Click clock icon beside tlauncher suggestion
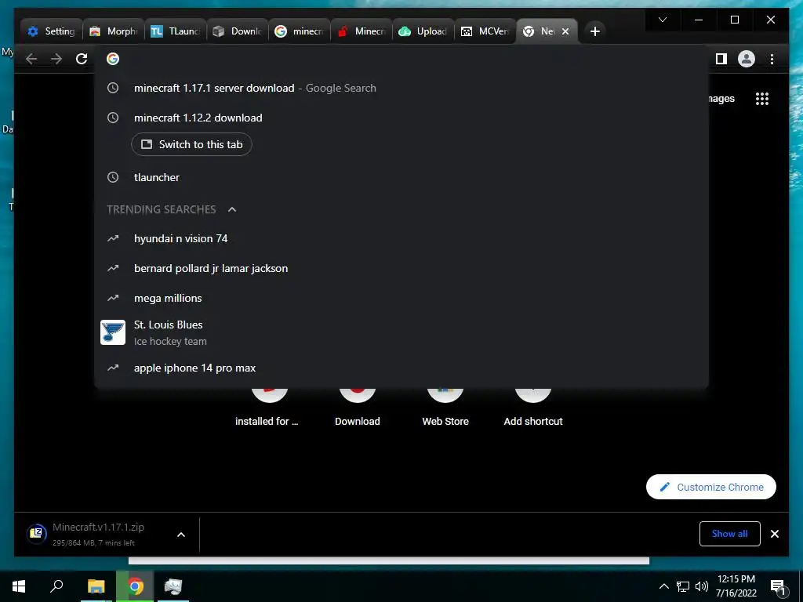 point(113,177)
